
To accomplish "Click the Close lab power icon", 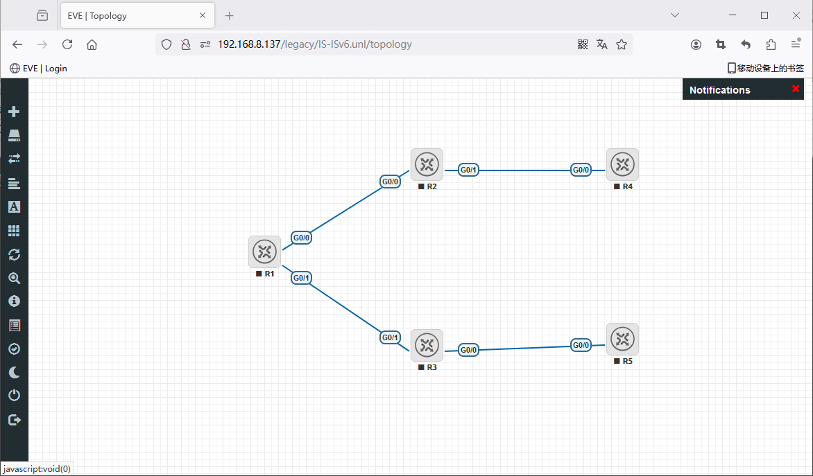I will pos(14,396).
